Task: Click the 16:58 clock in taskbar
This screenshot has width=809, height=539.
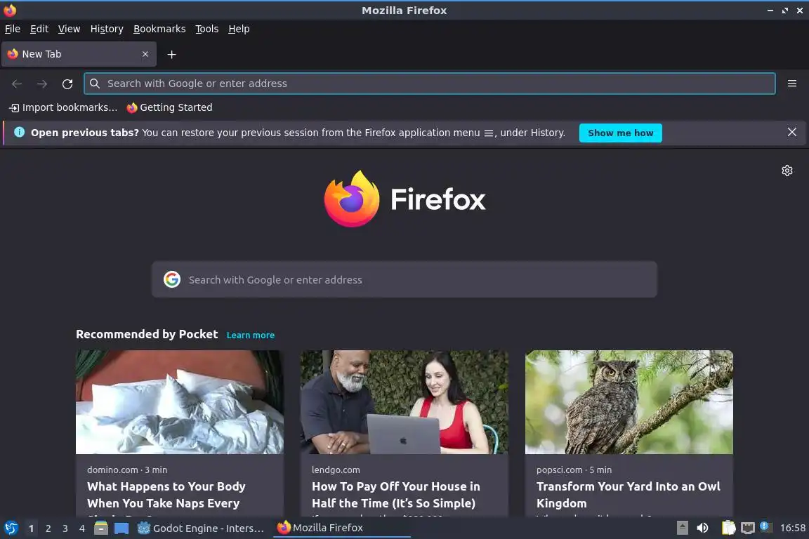Action: coord(792,528)
